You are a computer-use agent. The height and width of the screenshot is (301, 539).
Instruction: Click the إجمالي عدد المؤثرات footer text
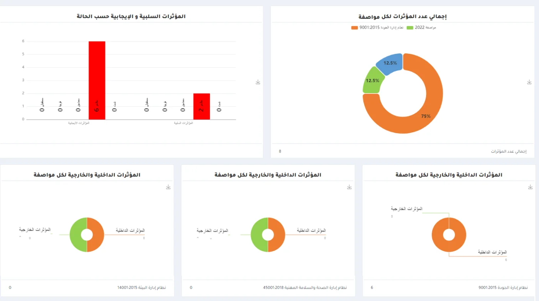(508, 151)
